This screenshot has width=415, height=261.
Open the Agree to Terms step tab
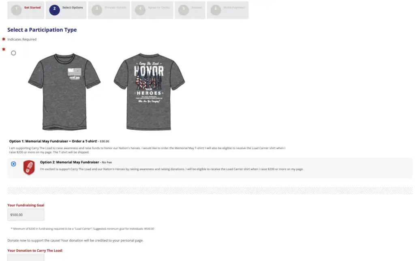(152, 10)
